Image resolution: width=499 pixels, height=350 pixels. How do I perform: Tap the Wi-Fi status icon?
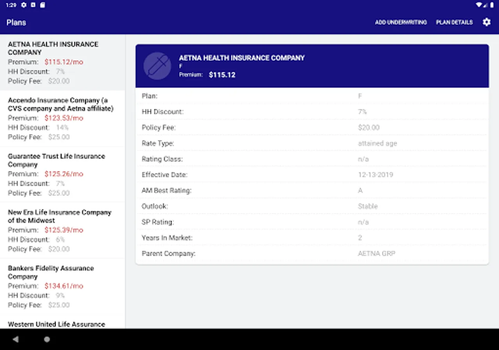(479, 5)
